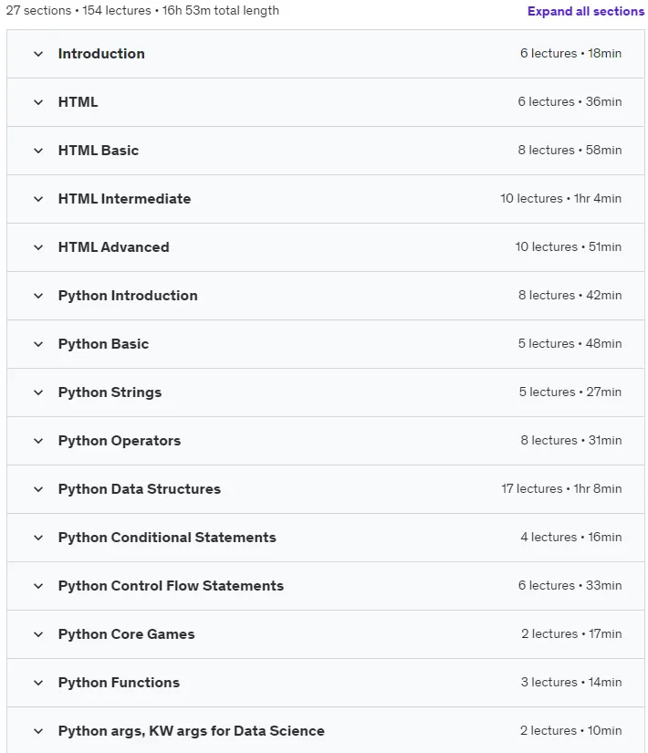The height and width of the screenshot is (753, 648).
Task: Click '6 lectures • 18min' Introduction details
Action: (x=570, y=53)
